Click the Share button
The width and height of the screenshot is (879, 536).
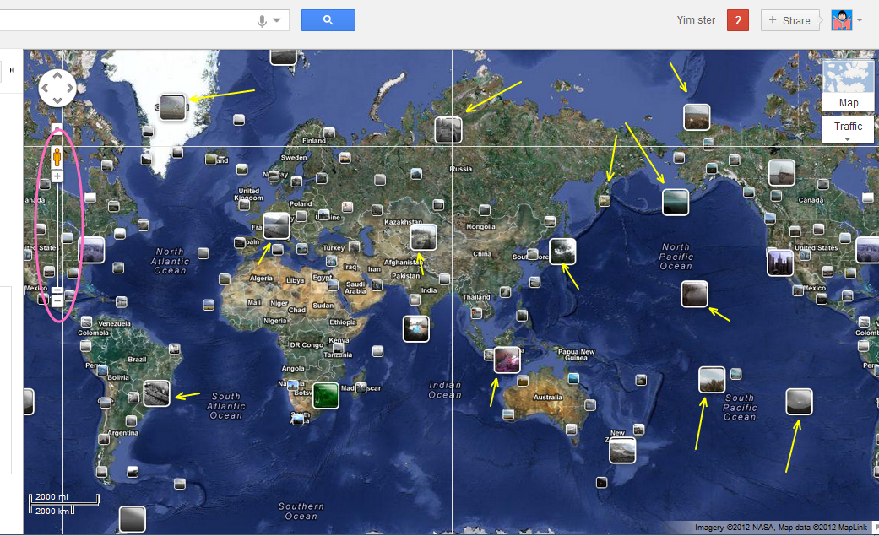[x=789, y=19]
